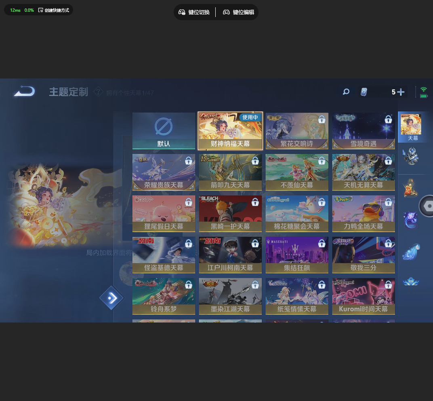
Task: Open the armored knight sidebar tab below 天幕
Action: tap(411, 156)
